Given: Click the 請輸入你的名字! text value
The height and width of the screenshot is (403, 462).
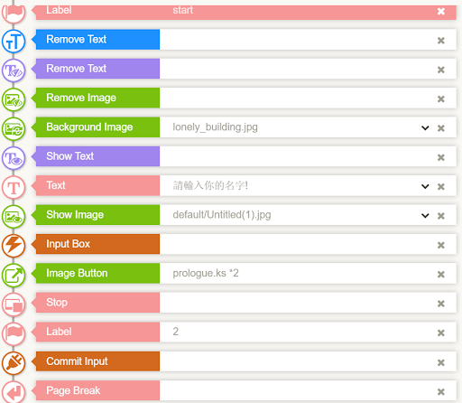Looking at the screenshot, I should [x=210, y=185].
